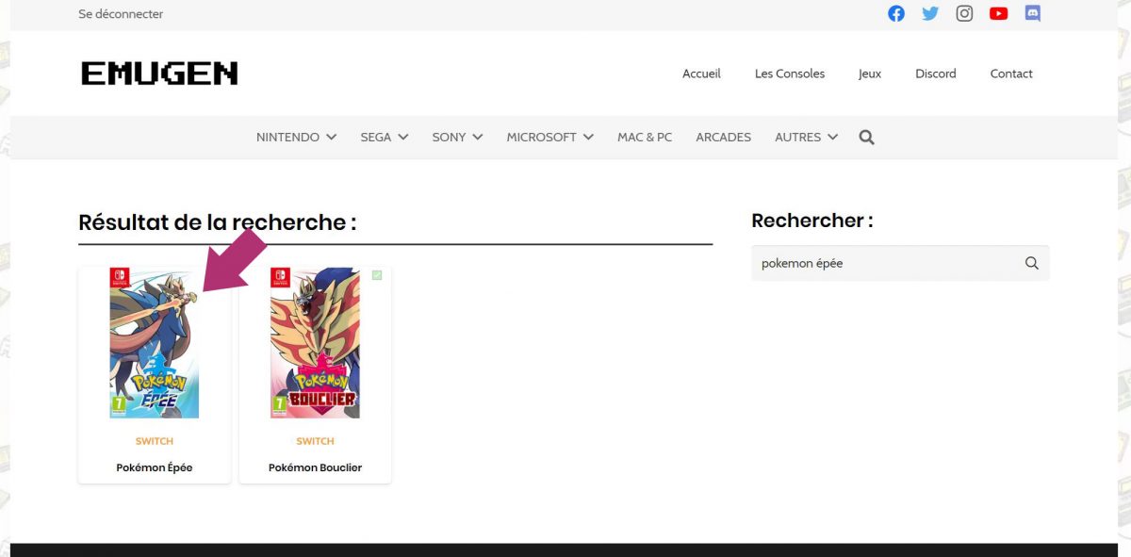
Task: Click SWITCH label under Pokémon Épée
Action: tap(155, 441)
